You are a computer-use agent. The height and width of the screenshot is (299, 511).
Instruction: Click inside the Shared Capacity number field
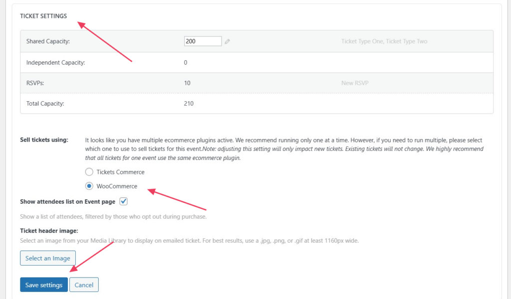pyautogui.click(x=202, y=41)
